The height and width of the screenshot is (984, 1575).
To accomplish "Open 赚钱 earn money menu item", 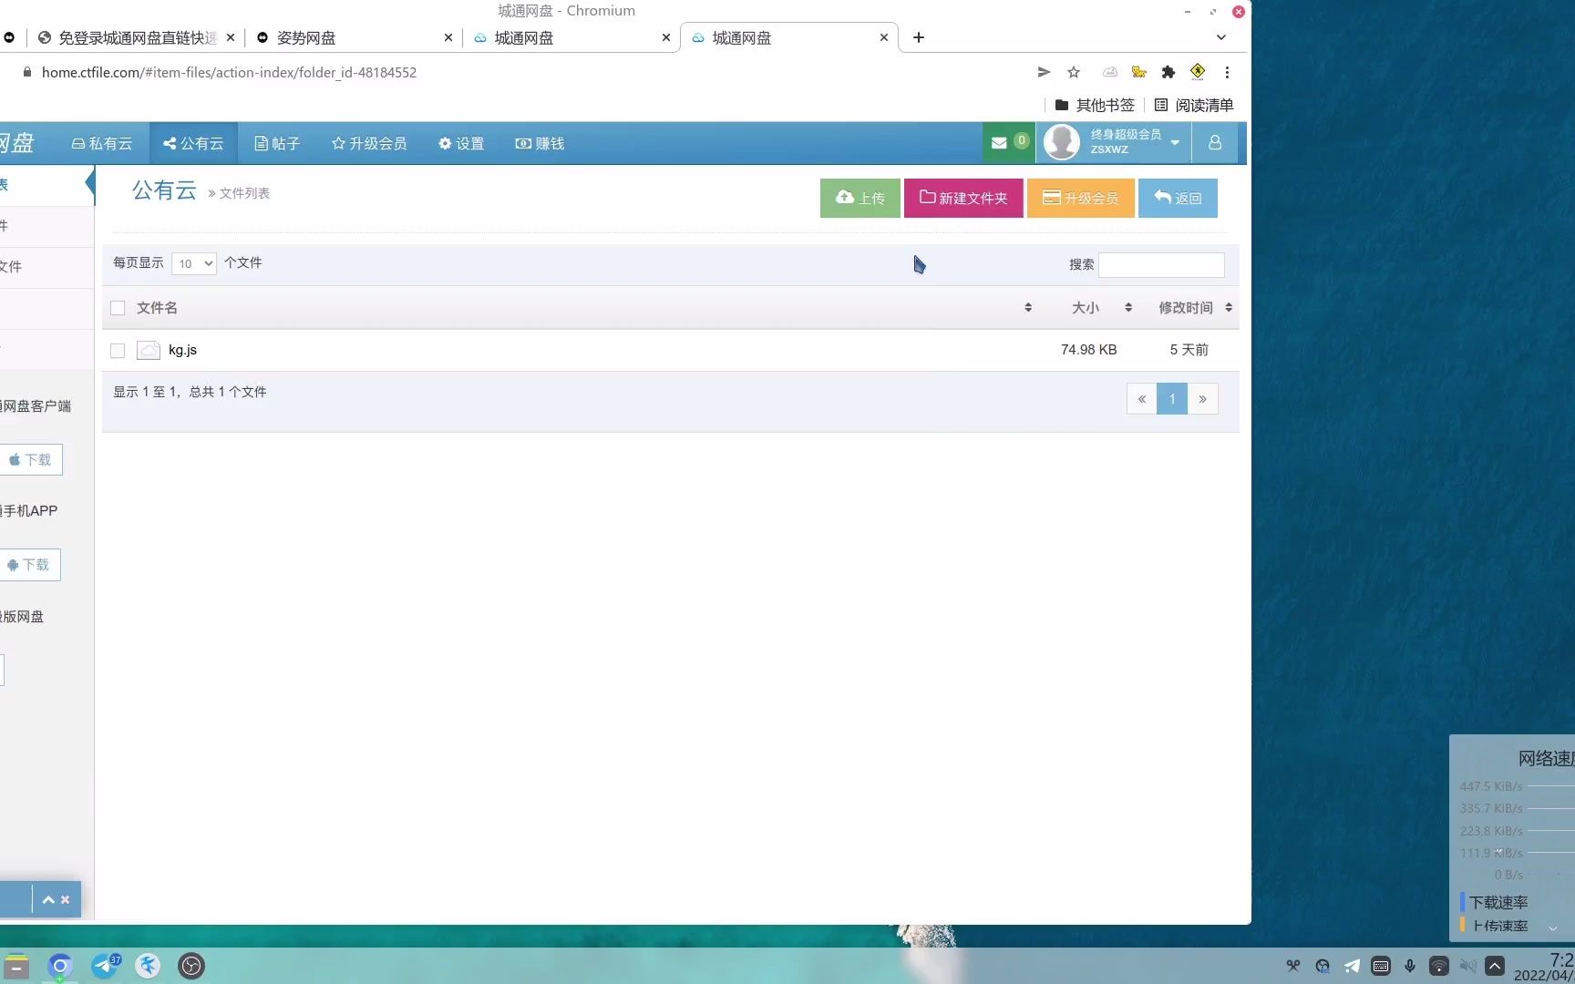I will pos(540,143).
